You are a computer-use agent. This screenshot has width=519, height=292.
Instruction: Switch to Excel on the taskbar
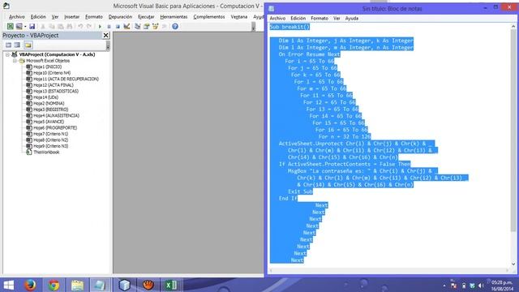pos(171,285)
